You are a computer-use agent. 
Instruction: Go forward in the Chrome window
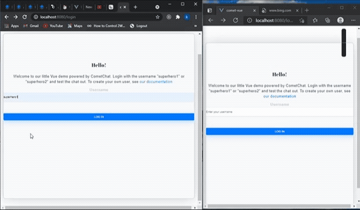(x=16, y=17)
